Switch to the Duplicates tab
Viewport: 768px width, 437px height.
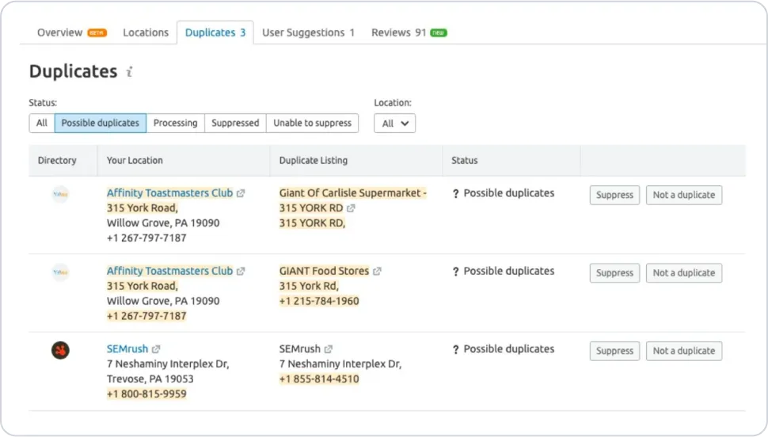pyautogui.click(x=215, y=32)
